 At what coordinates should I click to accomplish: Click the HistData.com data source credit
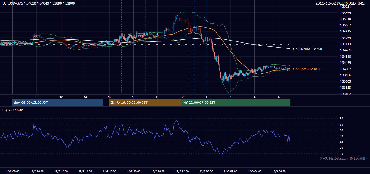(343, 158)
